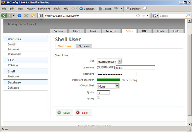Screen dimensions: 192x132
Task: Click the page scrollbar up arrow
Action: tap(189, 21)
